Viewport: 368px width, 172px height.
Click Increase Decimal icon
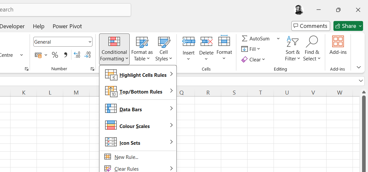pos(77,55)
